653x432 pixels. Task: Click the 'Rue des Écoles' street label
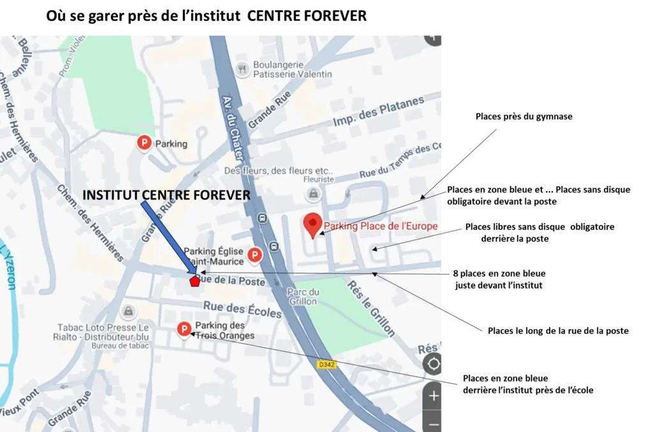242,310
